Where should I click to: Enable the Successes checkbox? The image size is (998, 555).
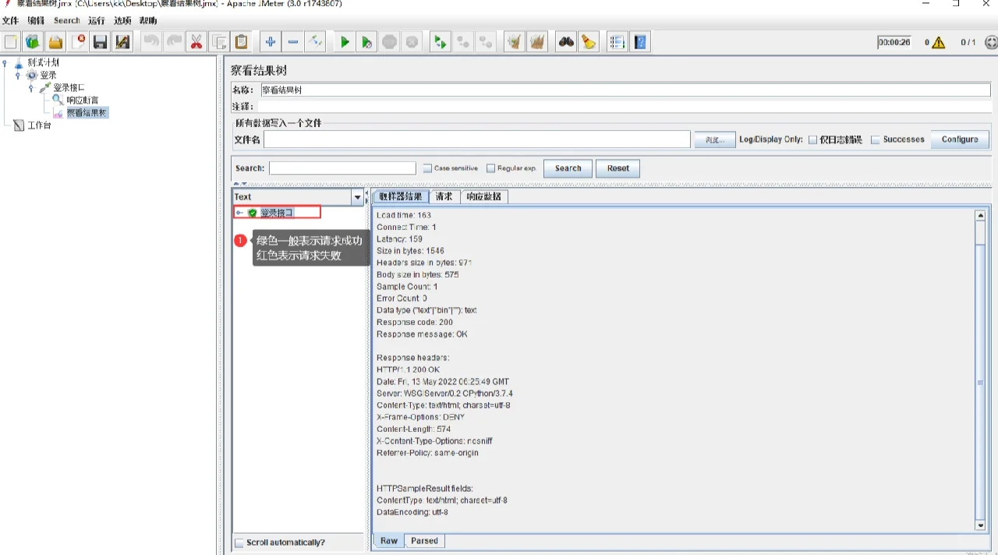[x=875, y=140]
